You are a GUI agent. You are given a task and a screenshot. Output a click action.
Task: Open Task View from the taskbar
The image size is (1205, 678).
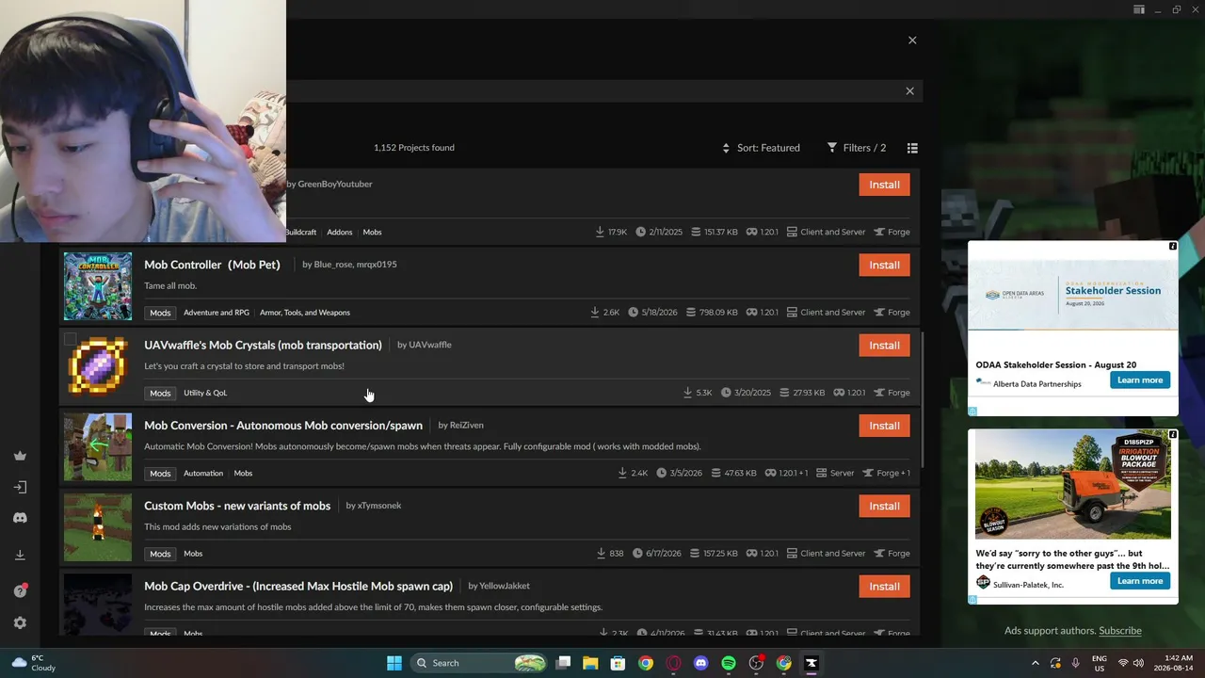pyautogui.click(x=563, y=663)
